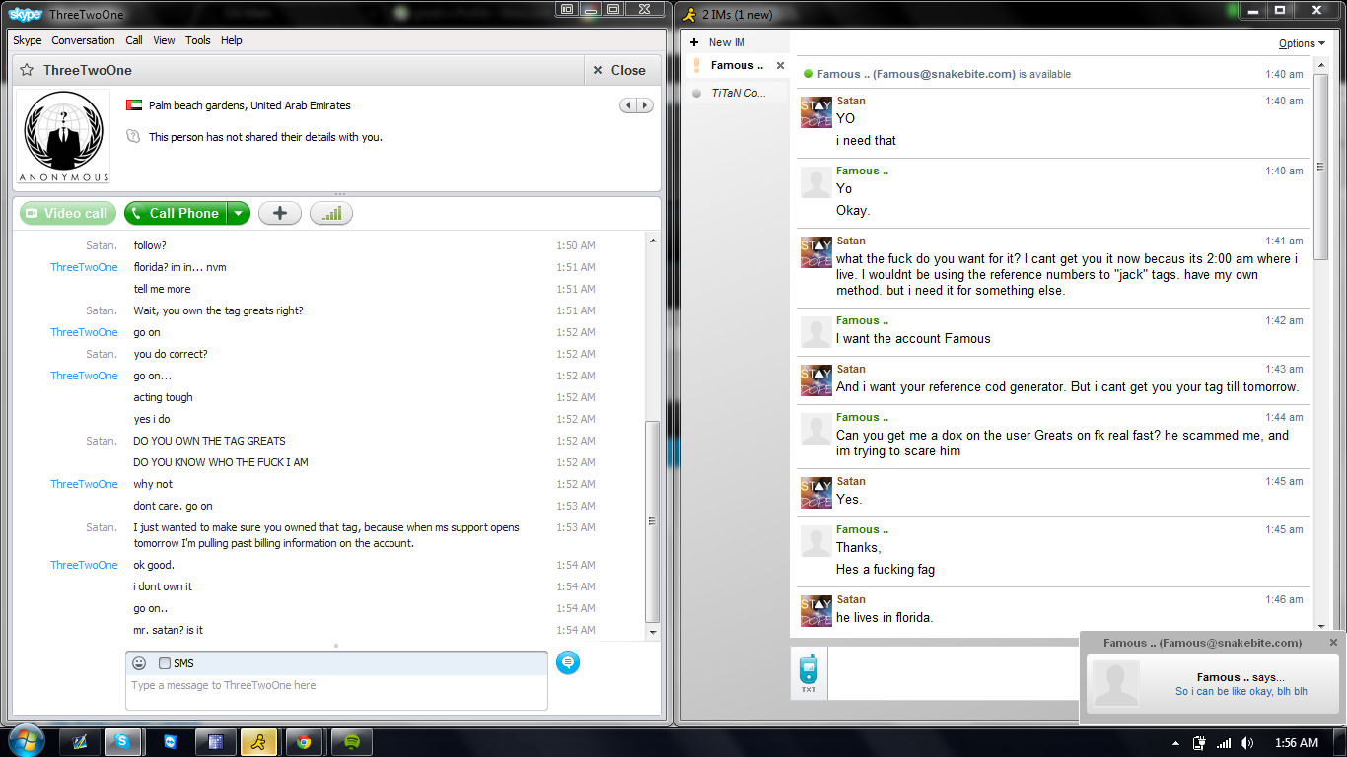The height and width of the screenshot is (757, 1347).
Task: Click the message 'mr. satan? is it'
Action: click(168, 630)
